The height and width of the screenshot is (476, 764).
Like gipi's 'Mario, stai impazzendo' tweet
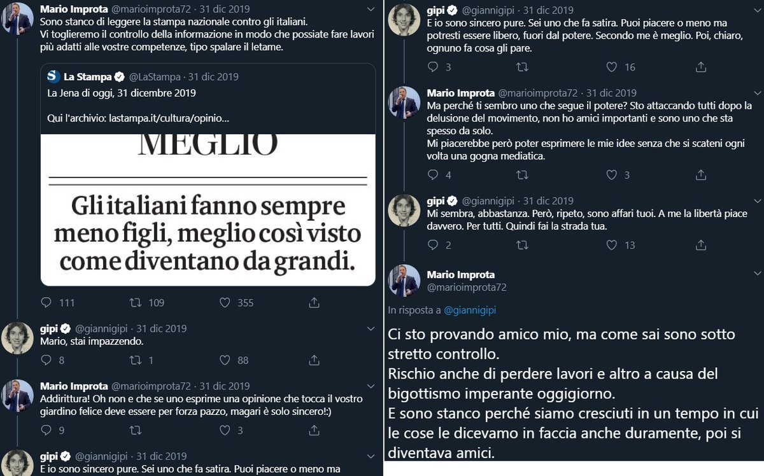click(x=225, y=360)
